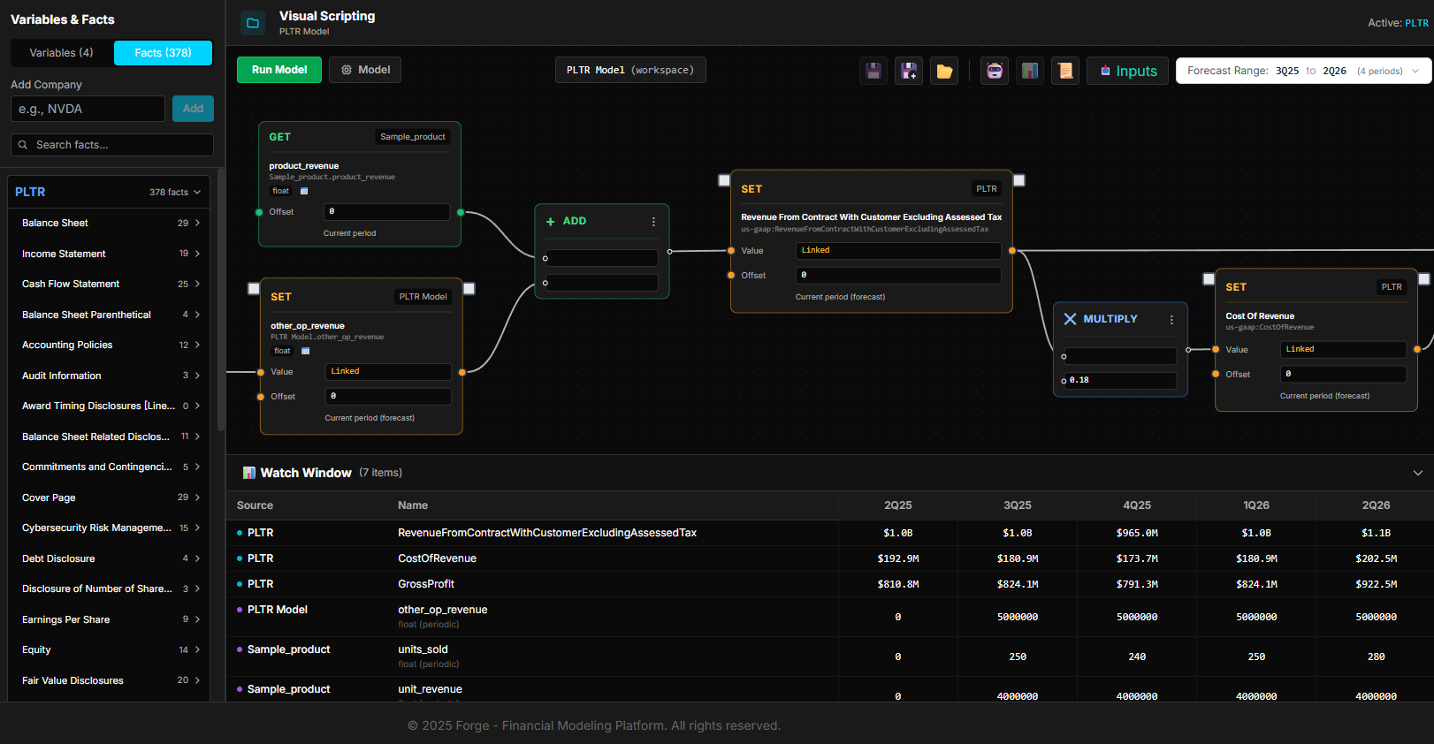Click the GET node Offset input field

click(x=387, y=212)
